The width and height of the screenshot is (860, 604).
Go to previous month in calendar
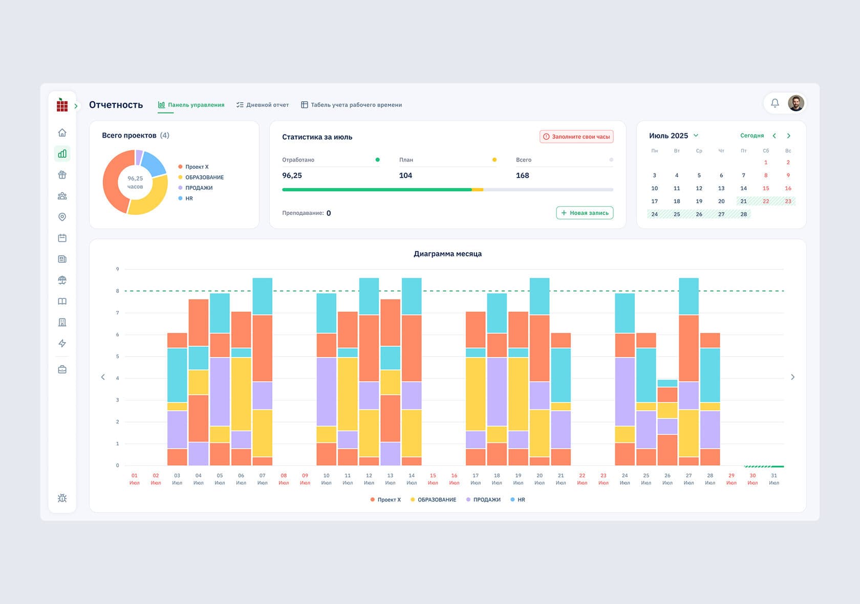pyautogui.click(x=774, y=136)
